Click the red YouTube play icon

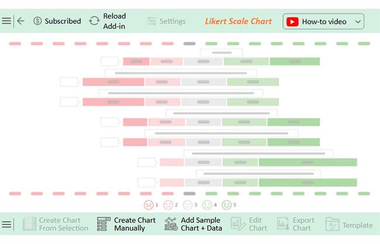(x=292, y=22)
